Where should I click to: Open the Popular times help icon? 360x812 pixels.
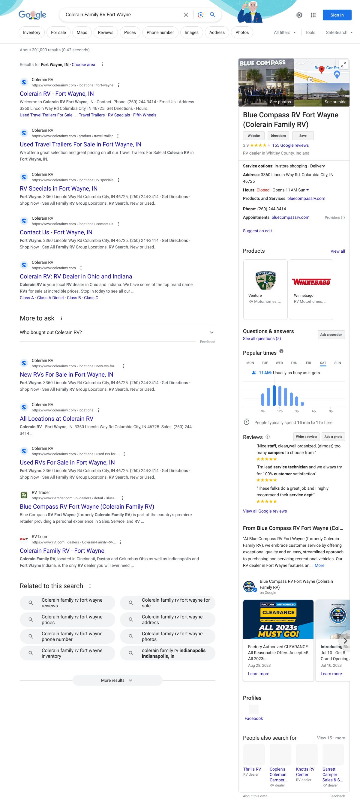pos(281,351)
